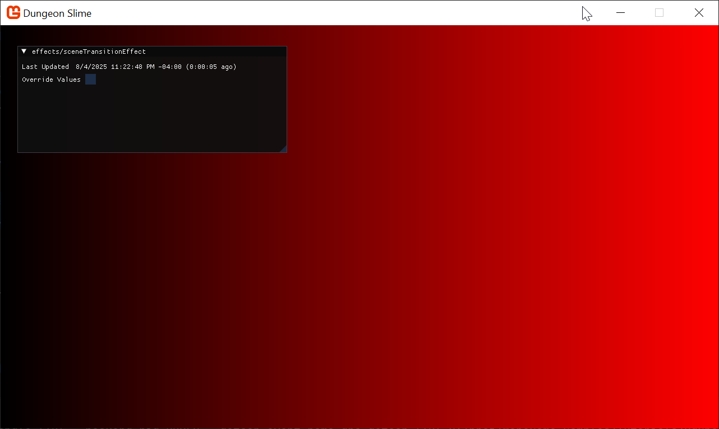Click the MonoGame logo in the title bar
Image resolution: width=719 pixels, height=429 pixels.
point(13,12)
